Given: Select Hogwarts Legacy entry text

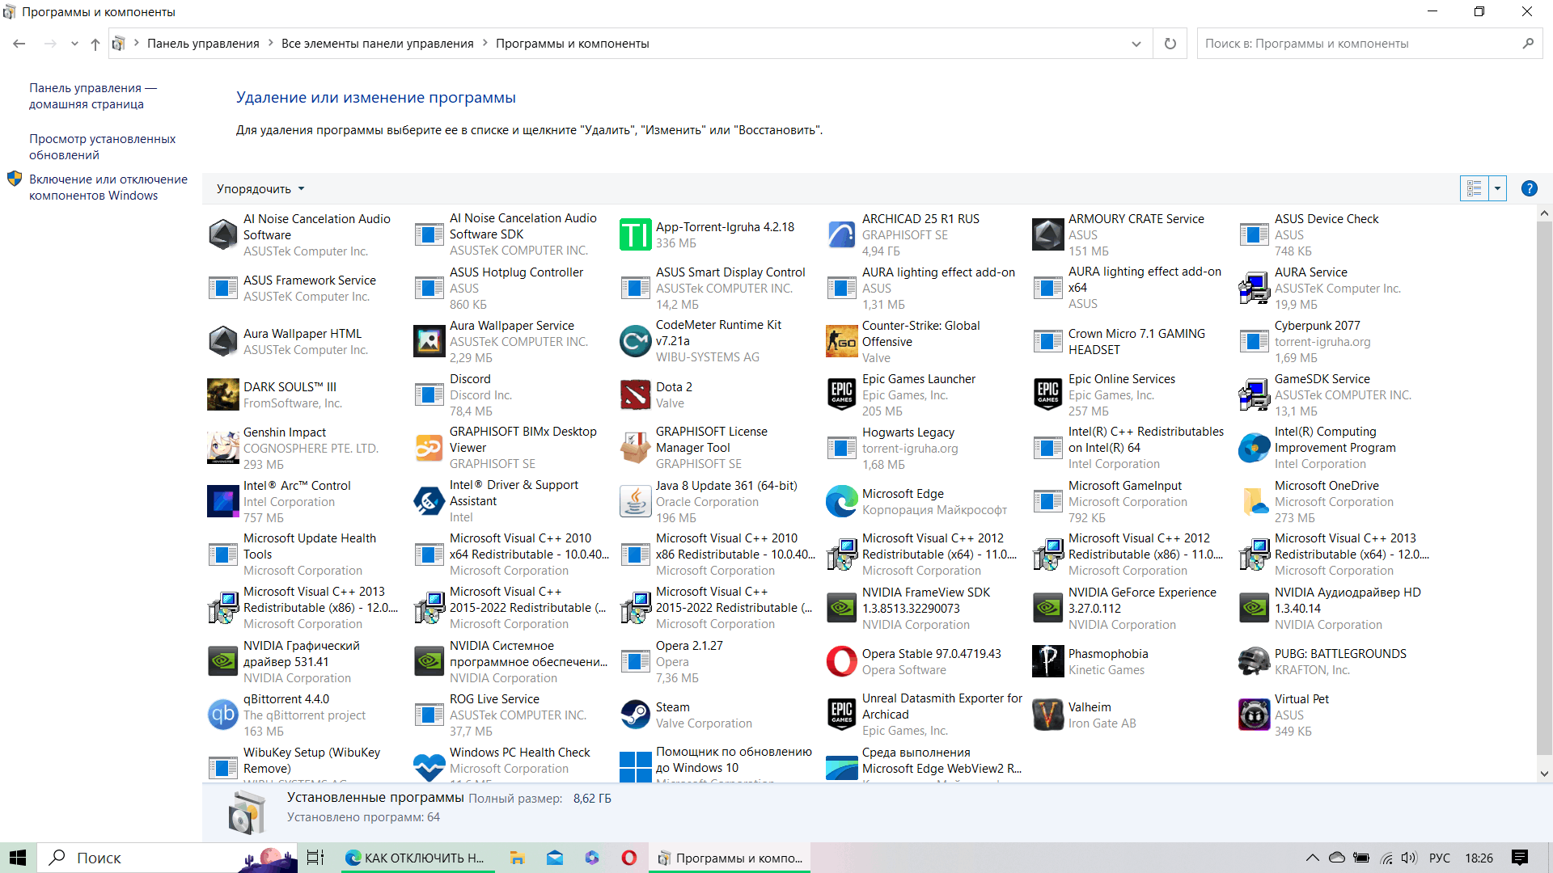Looking at the screenshot, I should (x=908, y=432).
